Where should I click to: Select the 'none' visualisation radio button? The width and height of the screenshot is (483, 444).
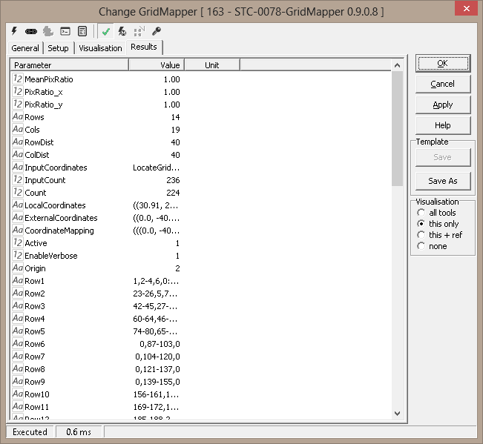(x=421, y=246)
